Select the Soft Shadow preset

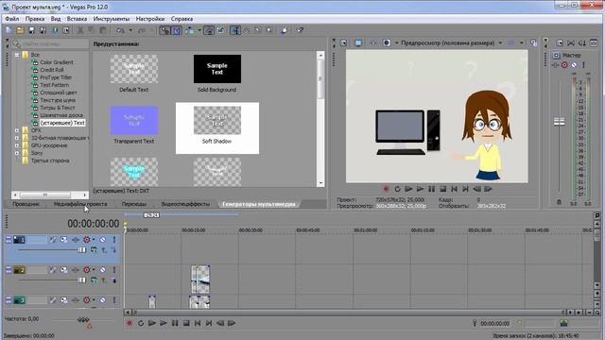point(217,127)
